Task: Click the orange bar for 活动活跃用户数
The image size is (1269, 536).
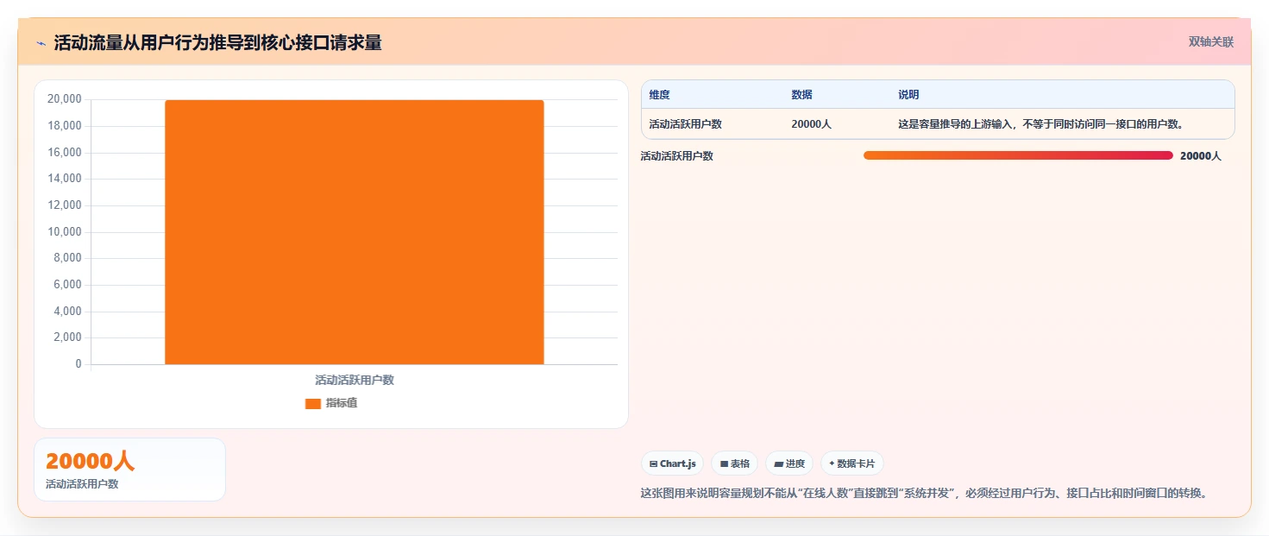Action: 355,232
